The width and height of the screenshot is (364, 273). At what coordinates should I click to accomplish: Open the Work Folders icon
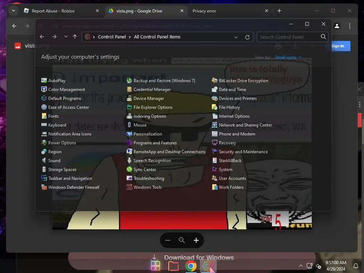pyautogui.click(x=214, y=187)
